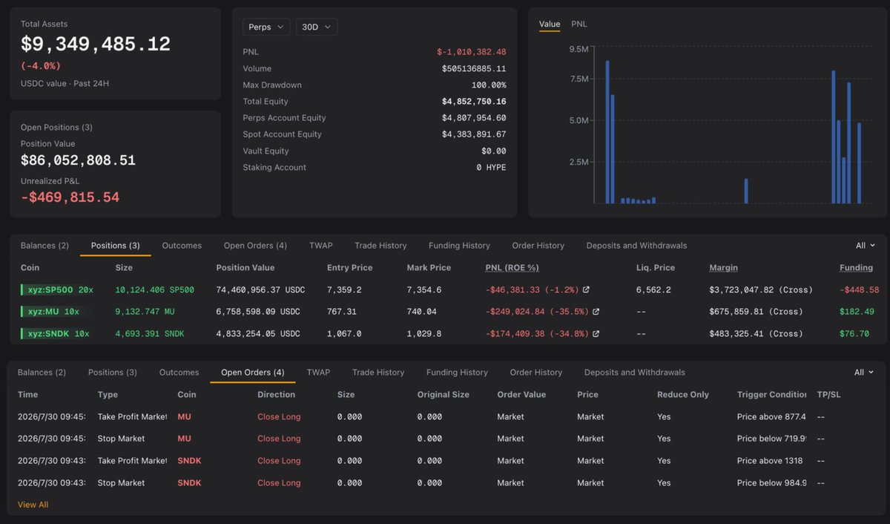
Task: Open Deposits and Withdrawals tab in upper panel
Action: tap(636, 246)
